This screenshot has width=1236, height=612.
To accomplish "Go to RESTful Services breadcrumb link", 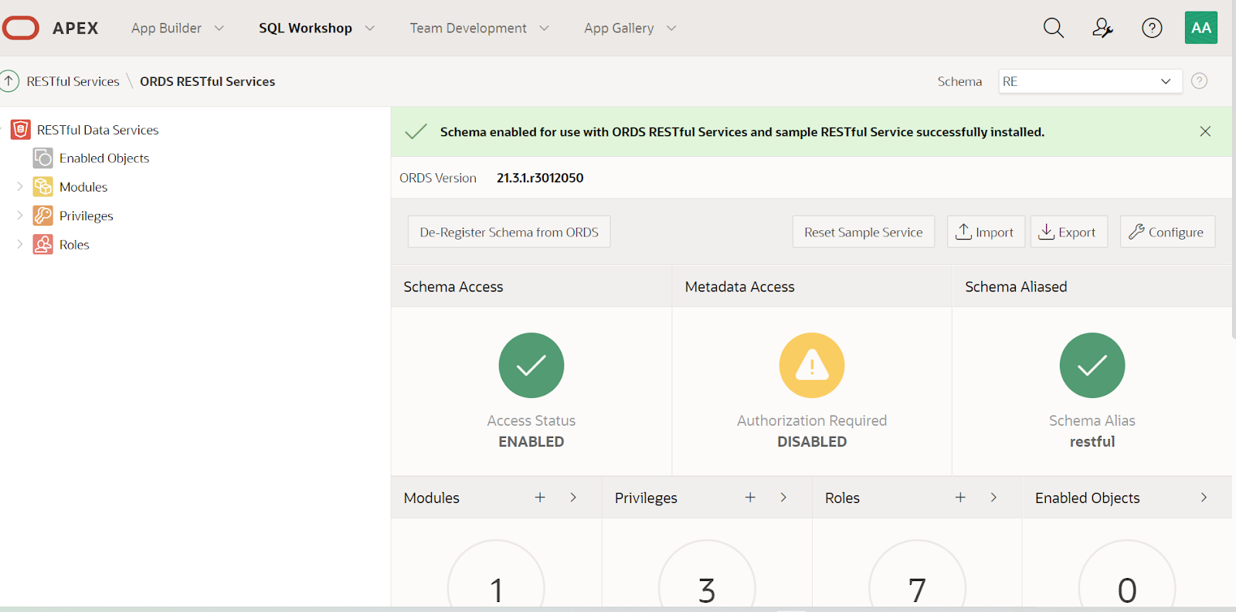I will (x=73, y=81).
